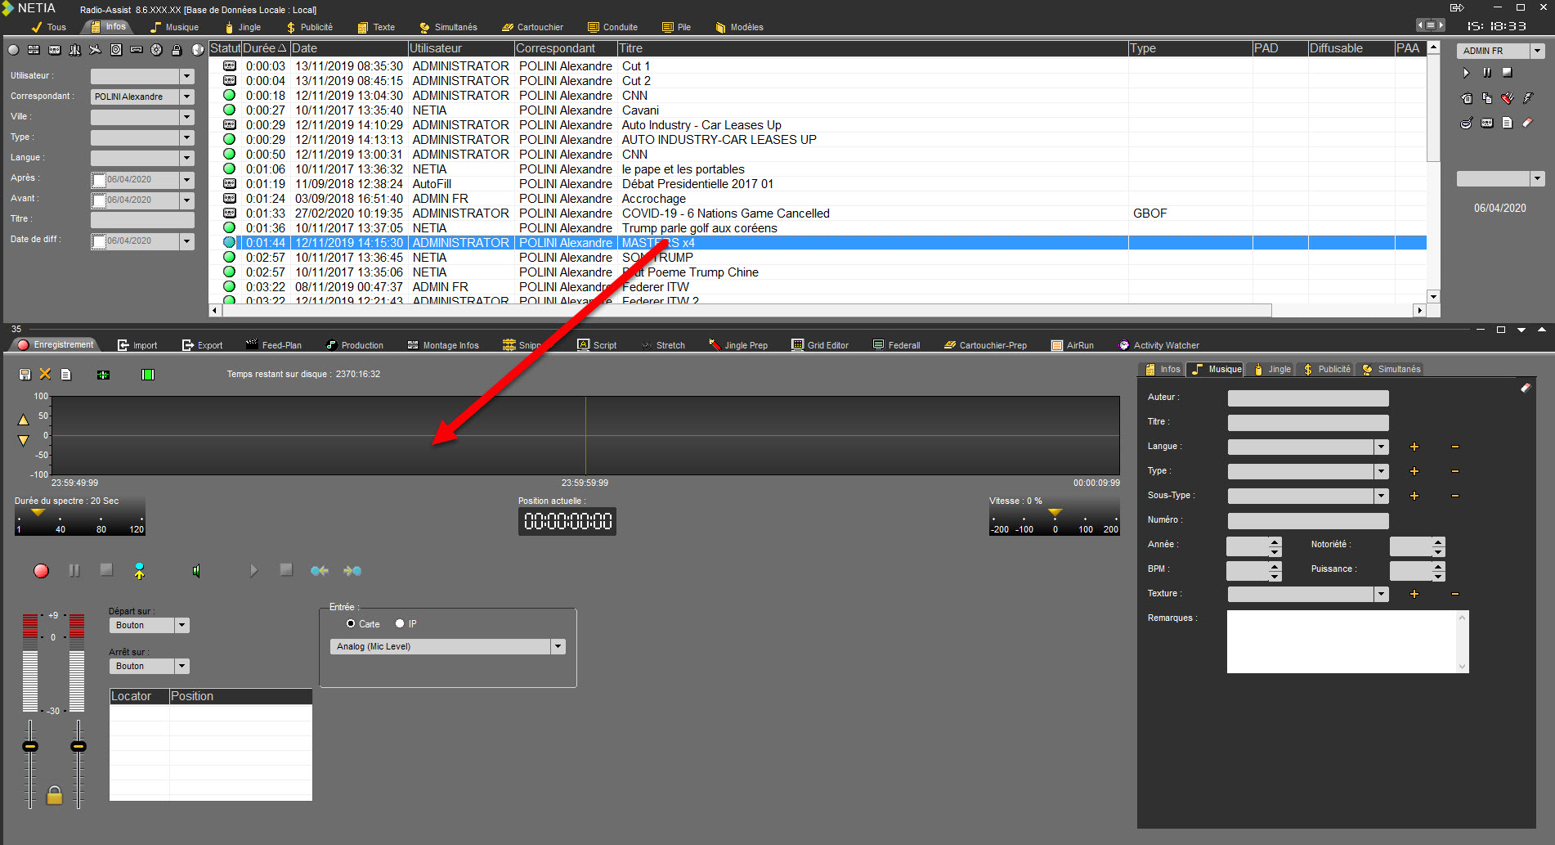Click the green speaker monitor icon
Screen dimensions: 1555x845
pos(196,571)
